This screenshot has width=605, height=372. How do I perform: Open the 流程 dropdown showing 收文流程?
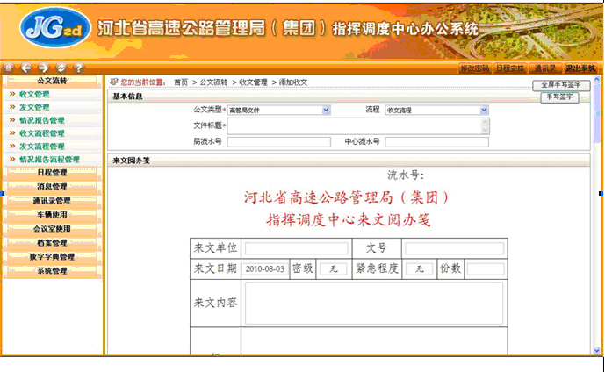click(x=436, y=111)
